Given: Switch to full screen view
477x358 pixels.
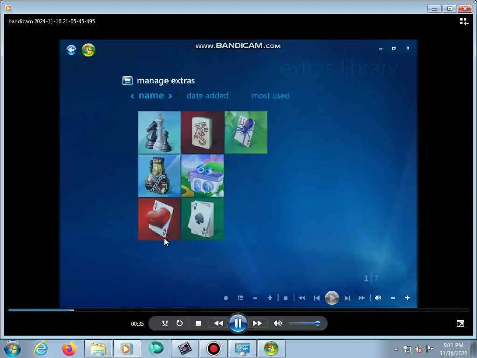Looking at the screenshot, I should pyautogui.click(x=460, y=324).
